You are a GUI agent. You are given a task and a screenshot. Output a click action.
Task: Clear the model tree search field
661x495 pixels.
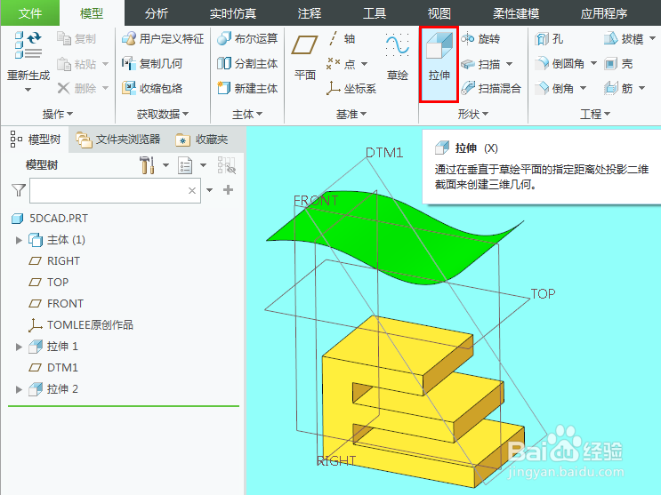(x=192, y=190)
